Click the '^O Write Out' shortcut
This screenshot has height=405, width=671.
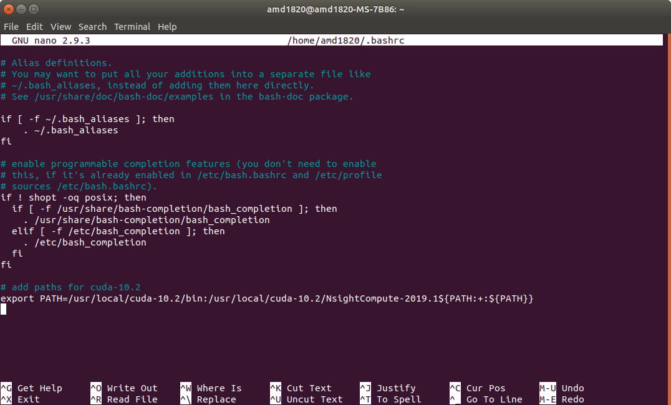(x=124, y=388)
